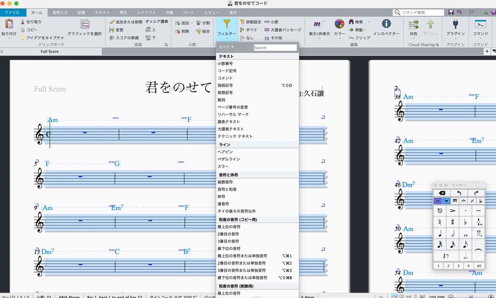This screenshot has width=496, height=298.
Task: Split the bar with 分割 icon
Action: 199,23
